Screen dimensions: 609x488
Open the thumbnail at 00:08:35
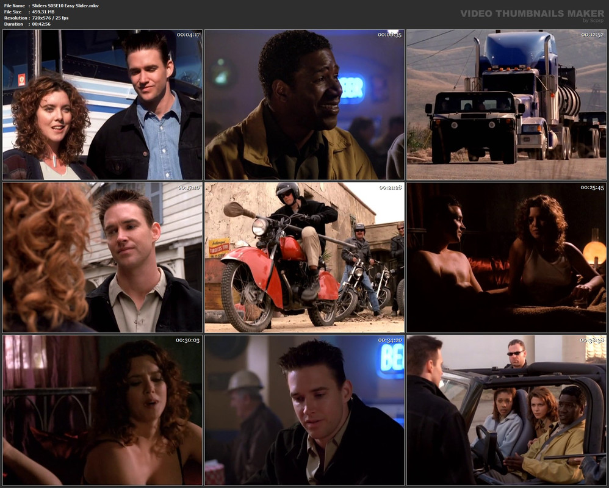click(304, 105)
